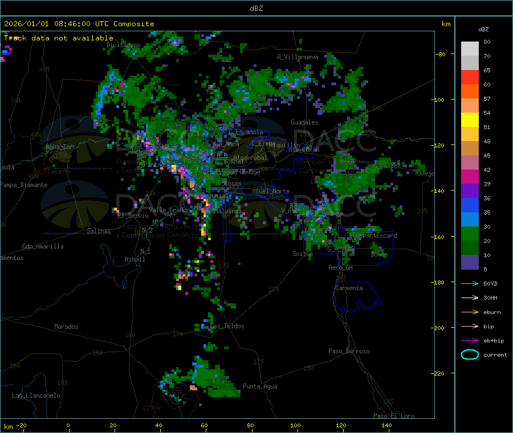
Task: Click the Salinas map label
Action: coord(99,231)
